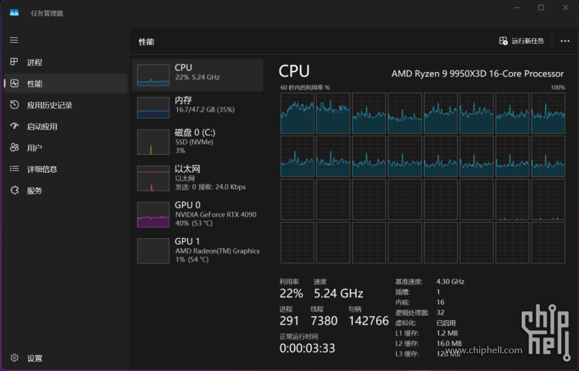Click the 内存 16.7/47.2 GB entry
This screenshot has height=371, width=579.
198,108
